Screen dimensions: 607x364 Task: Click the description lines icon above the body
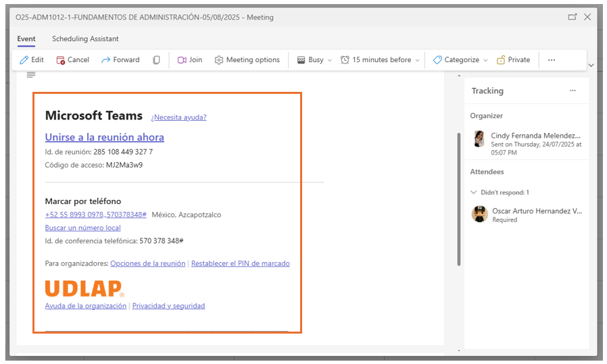31,75
